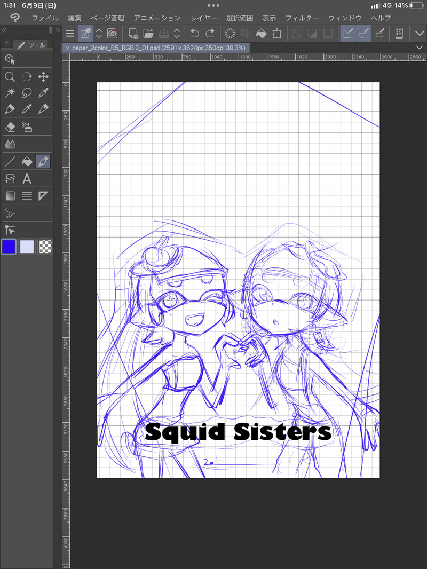
Task: Select the Correct line tool
Action: 10,230
